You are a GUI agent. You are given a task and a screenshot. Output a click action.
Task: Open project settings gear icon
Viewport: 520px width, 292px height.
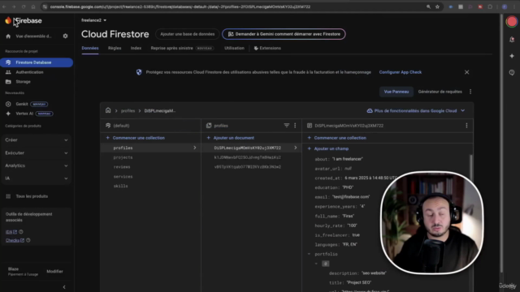tap(65, 36)
